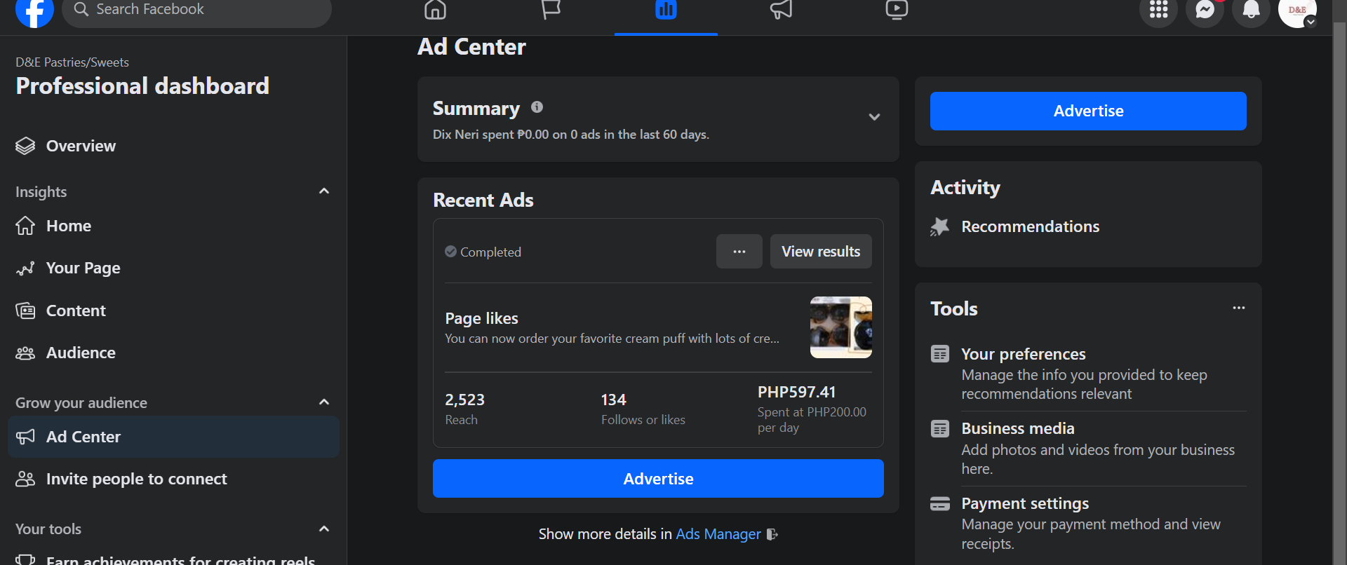Click the Business media icon

940,428
